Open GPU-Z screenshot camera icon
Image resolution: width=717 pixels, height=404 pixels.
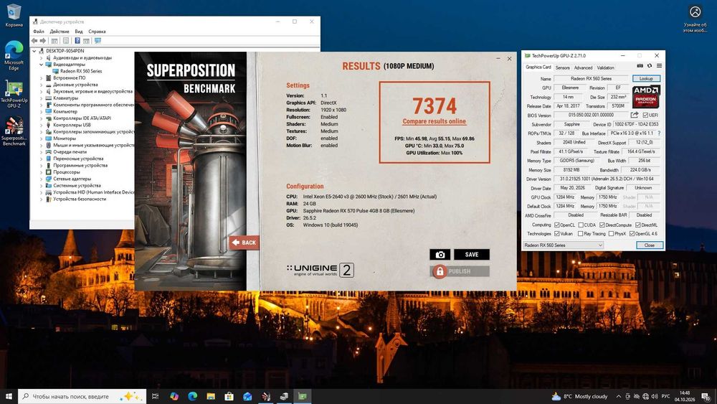click(x=640, y=66)
